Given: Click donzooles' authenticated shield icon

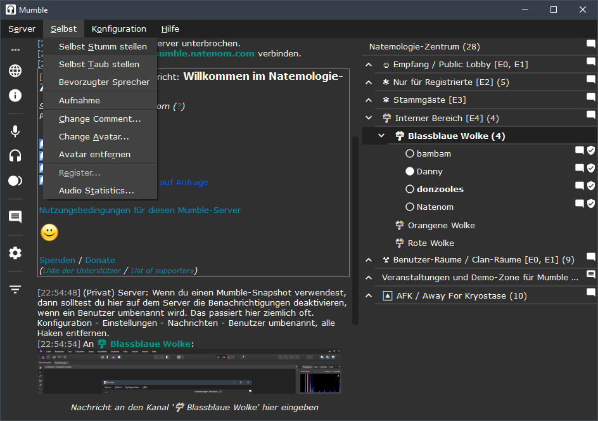Looking at the screenshot, I should [x=591, y=186].
